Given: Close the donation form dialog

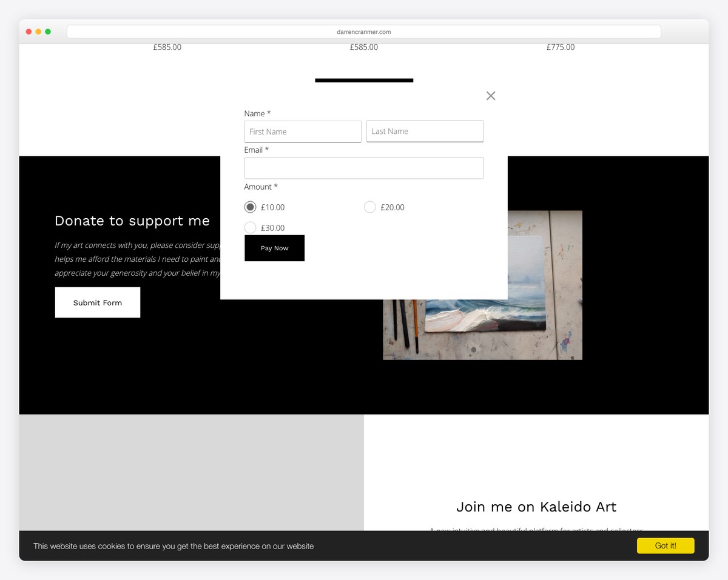Looking at the screenshot, I should point(490,95).
